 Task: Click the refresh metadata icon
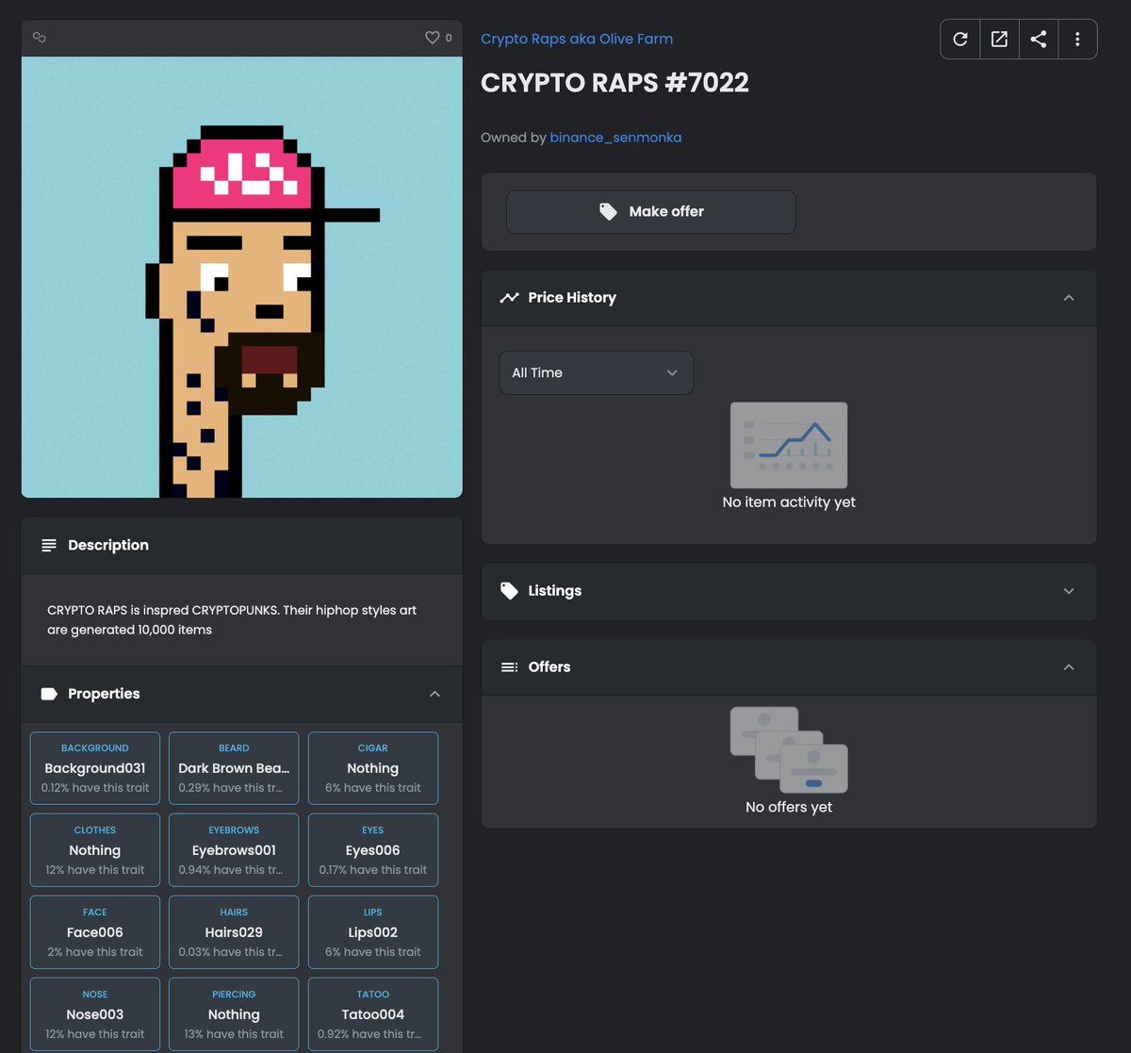[x=960, y=40]
